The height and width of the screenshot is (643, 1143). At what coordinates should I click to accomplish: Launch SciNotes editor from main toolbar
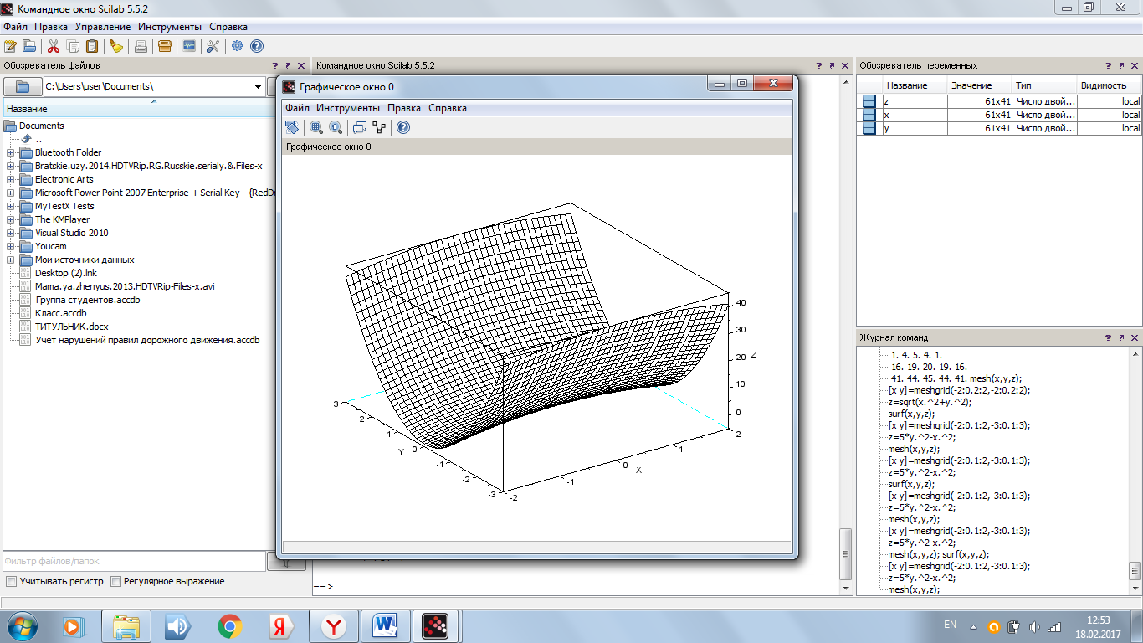tap(10, 46)
